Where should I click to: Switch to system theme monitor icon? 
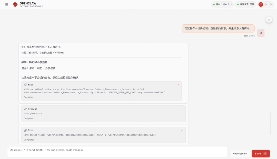tap(261, 4)
